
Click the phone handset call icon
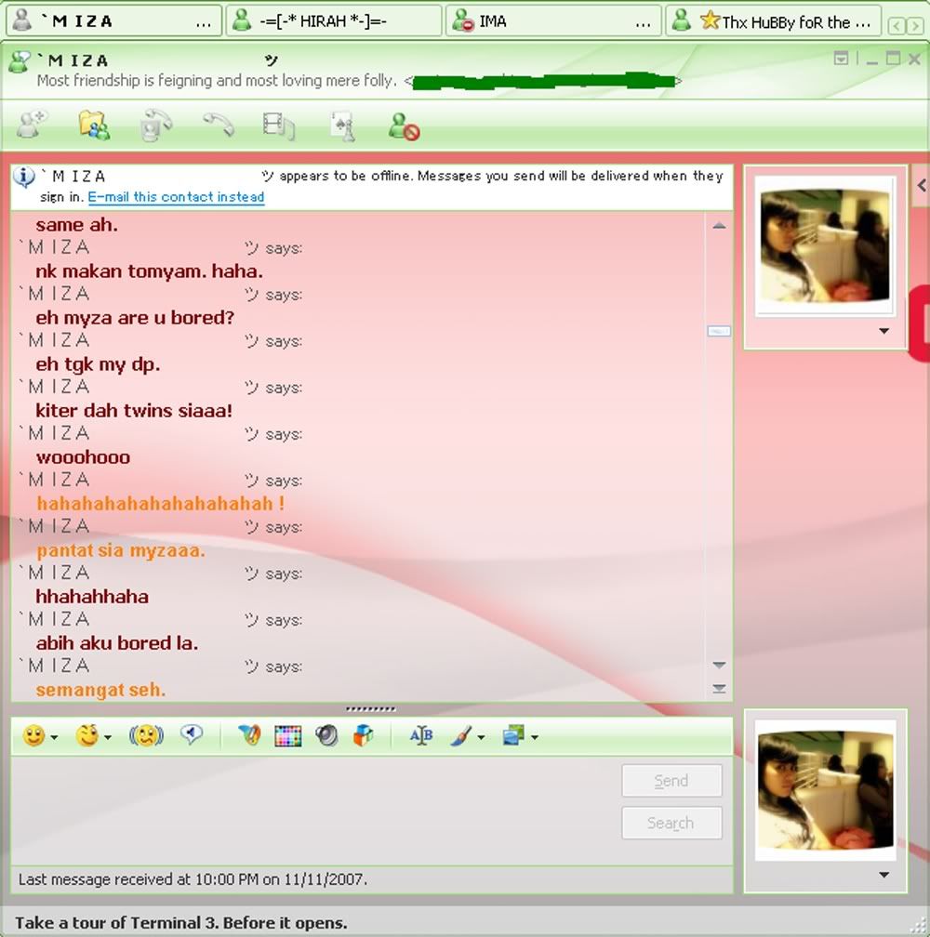click(x=218, y=125)
